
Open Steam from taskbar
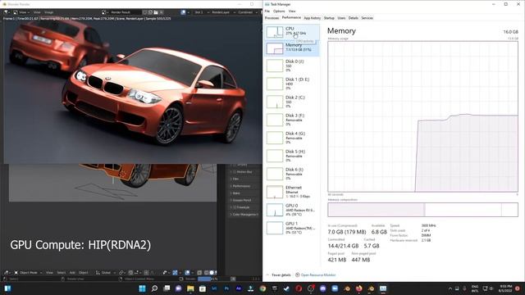[x=286, y=288]
